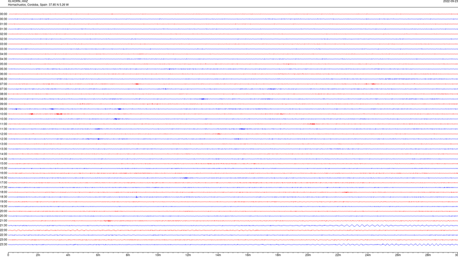Pick the 05:30 time label
The image size is (458, 257).
click(x=3, y=69)
